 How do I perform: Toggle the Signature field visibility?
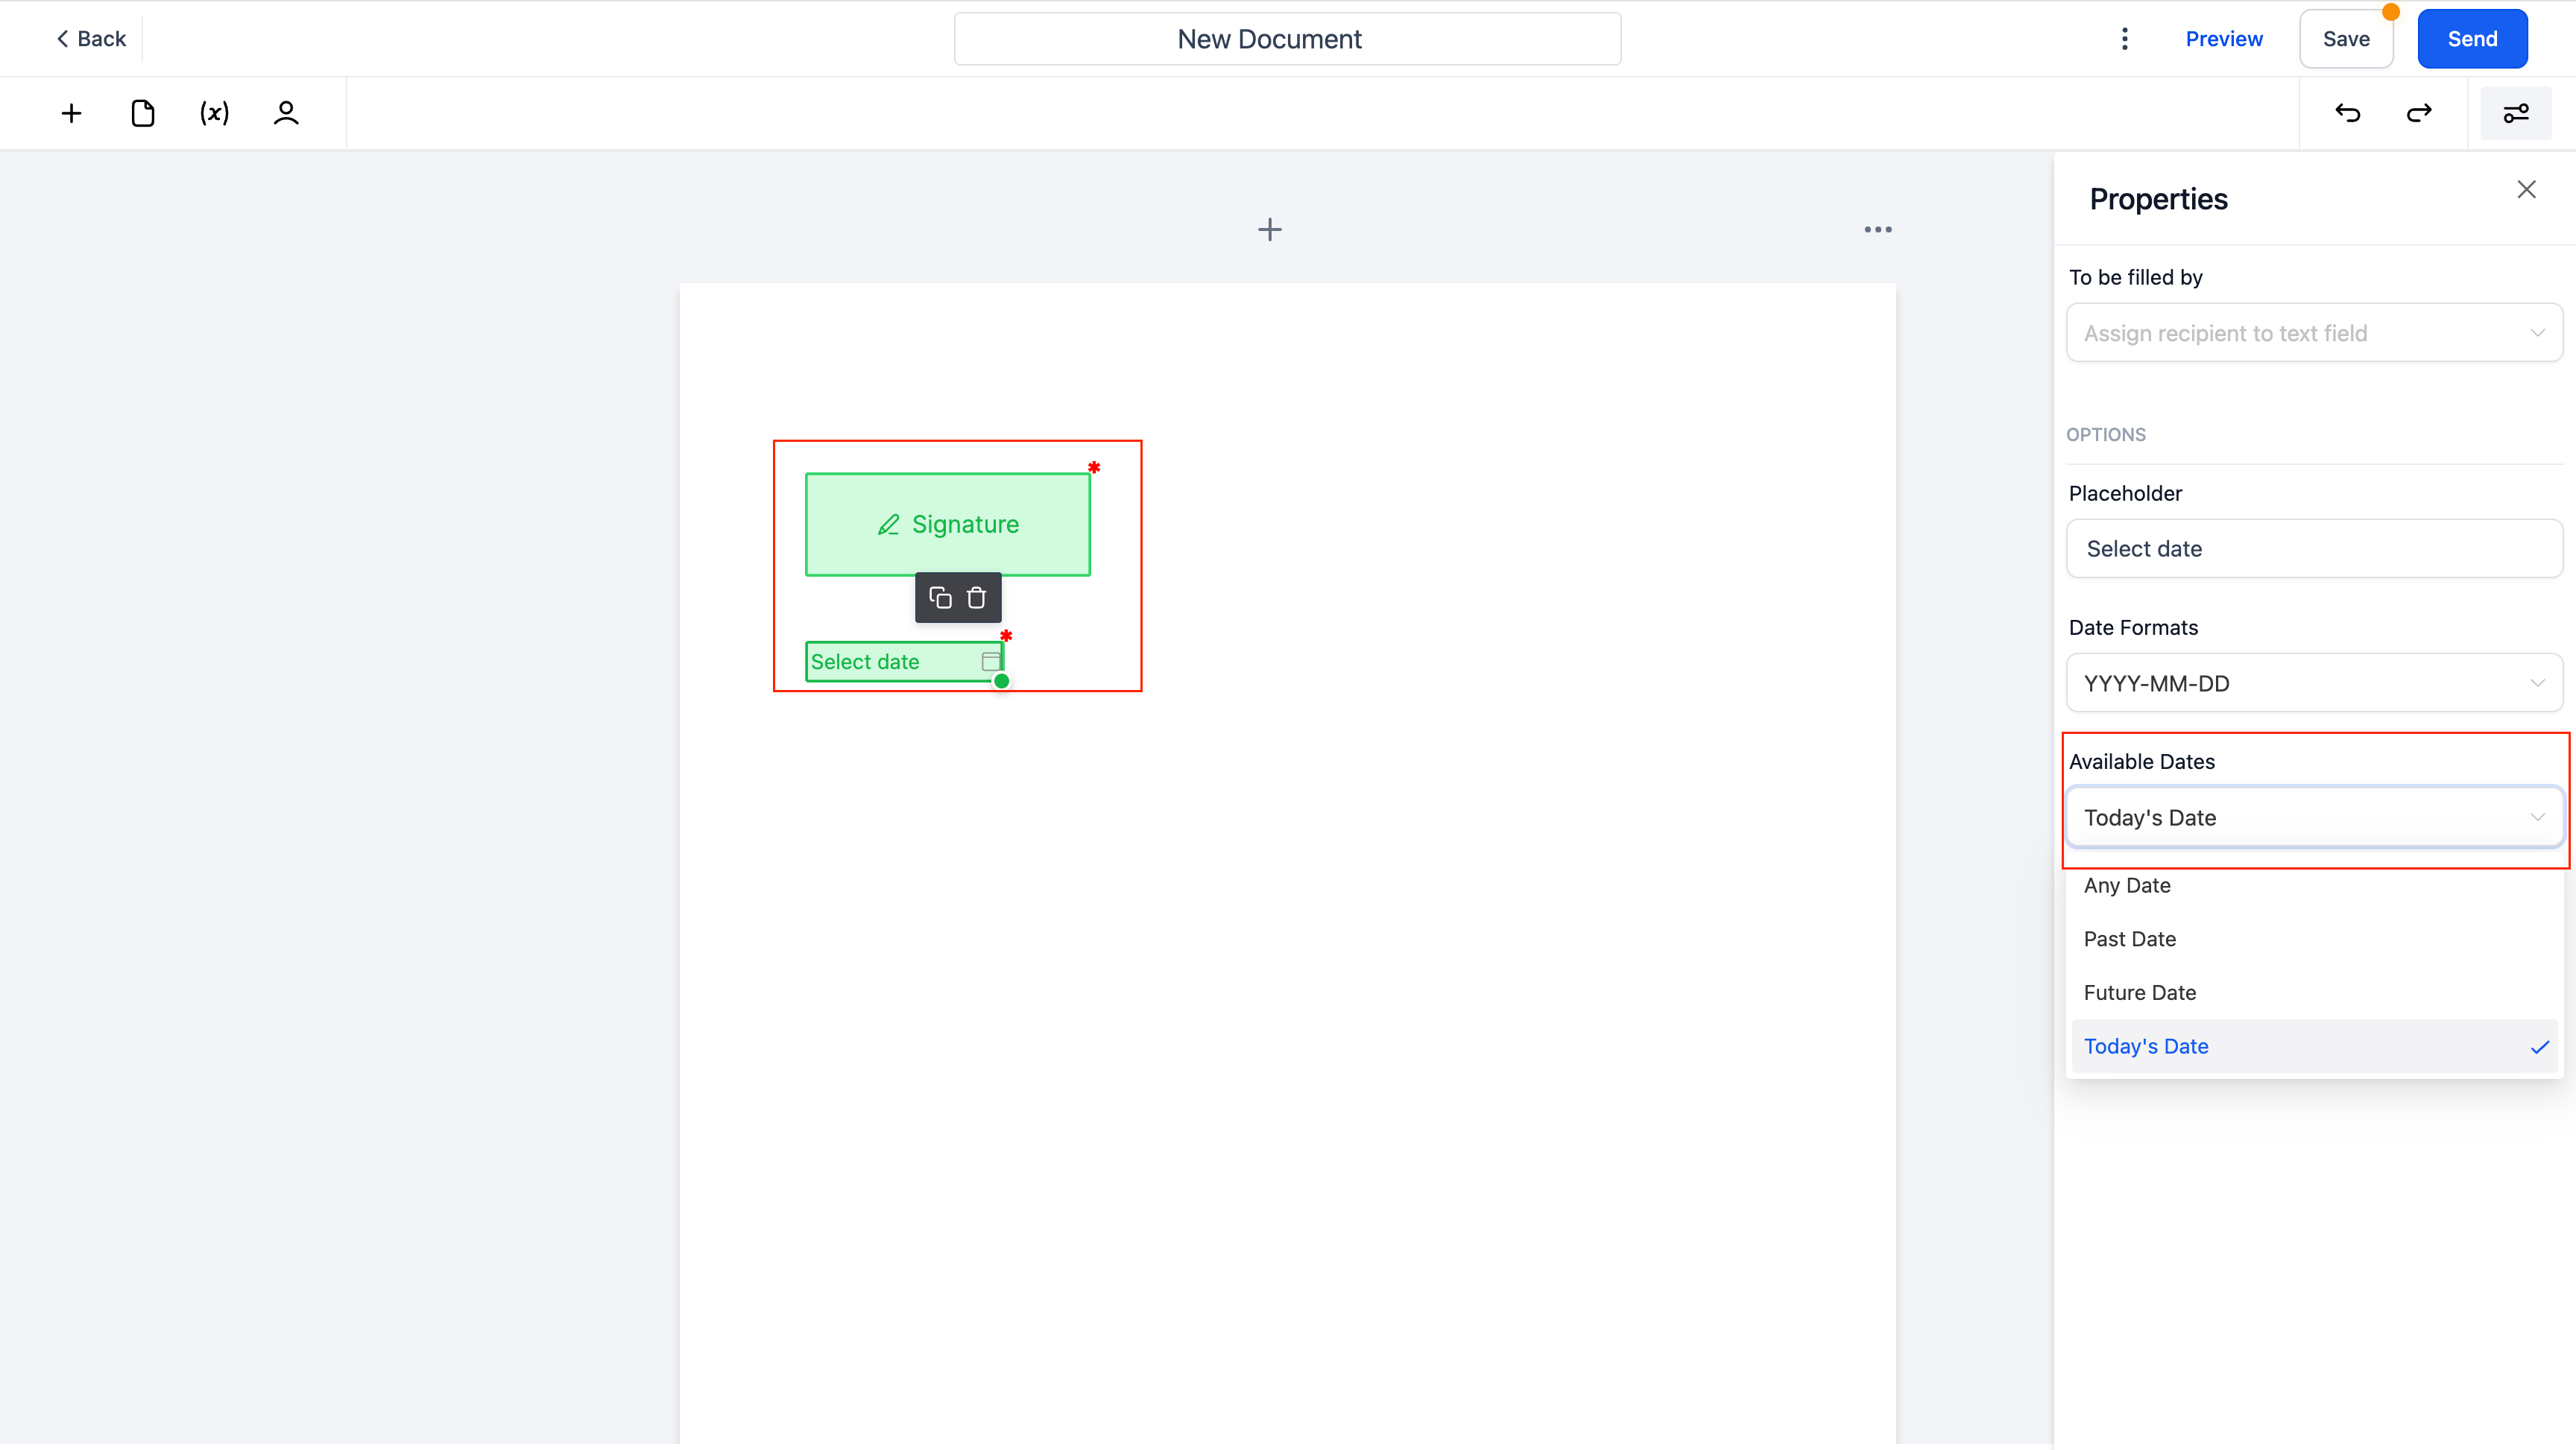pos(1095,467)
